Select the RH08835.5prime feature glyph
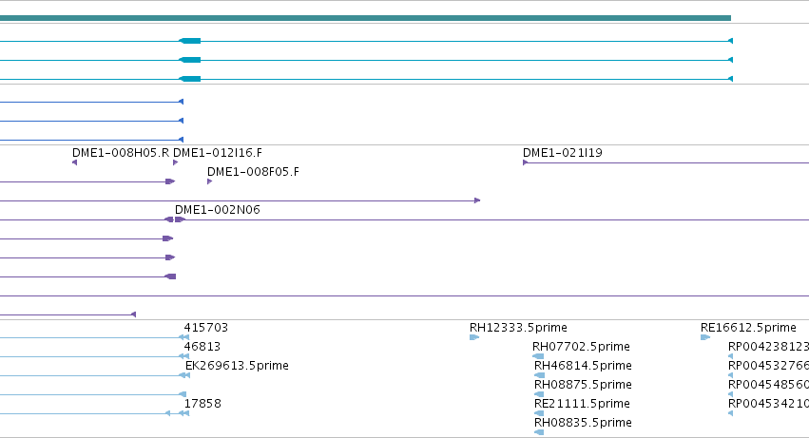 (x=539, y=432)
